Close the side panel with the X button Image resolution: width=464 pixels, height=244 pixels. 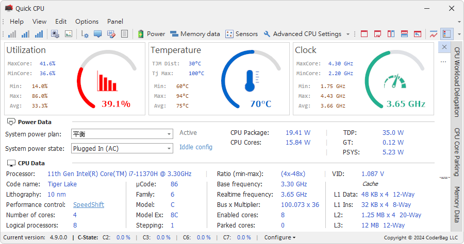[x=444, y=47]
